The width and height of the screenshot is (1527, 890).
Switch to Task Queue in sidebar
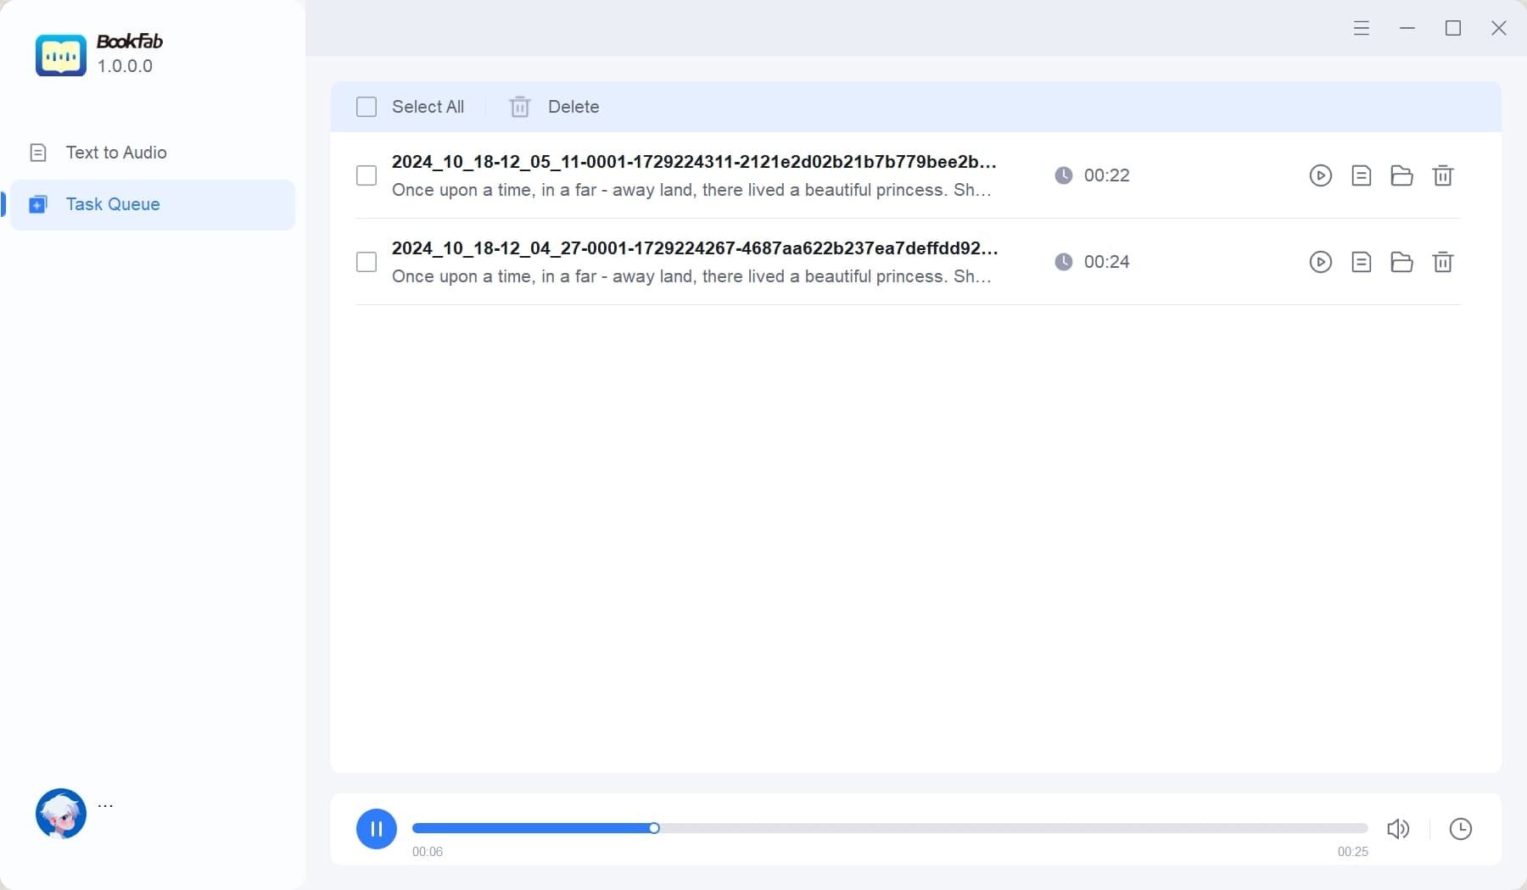[x=153, y=204]
